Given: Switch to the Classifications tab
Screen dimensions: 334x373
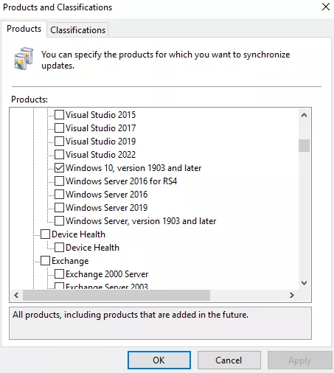Looking at the screenshot, I should (77, 30).
